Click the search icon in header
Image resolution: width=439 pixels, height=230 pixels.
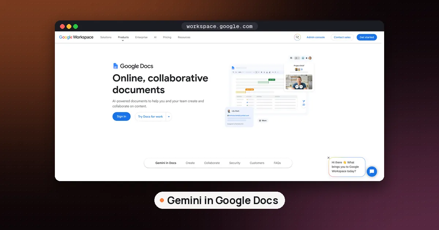pos(297,37)
